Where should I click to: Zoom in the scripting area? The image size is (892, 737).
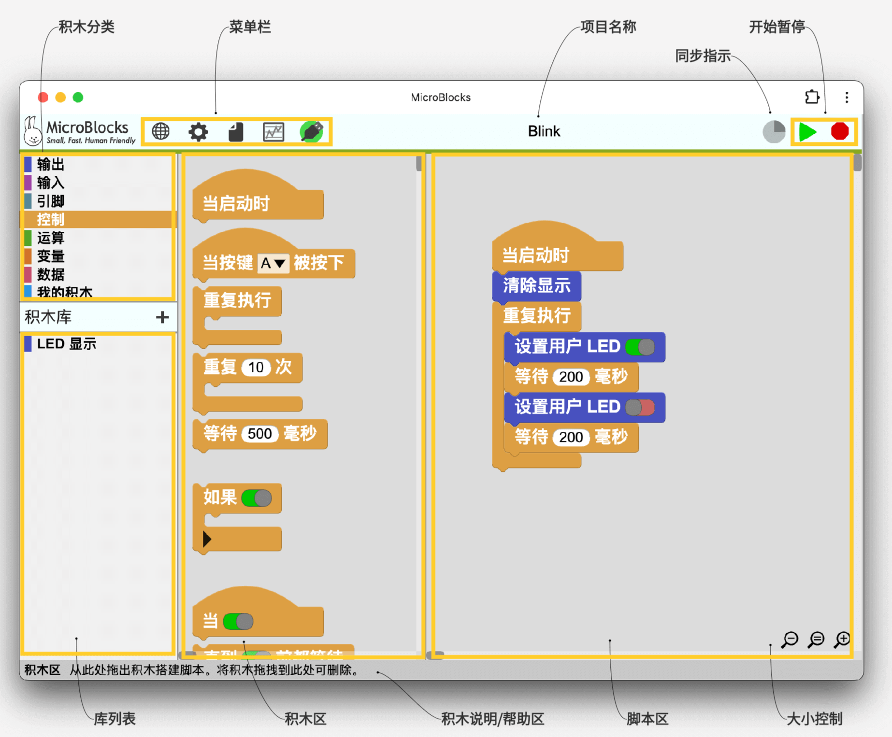click(842, 639)
